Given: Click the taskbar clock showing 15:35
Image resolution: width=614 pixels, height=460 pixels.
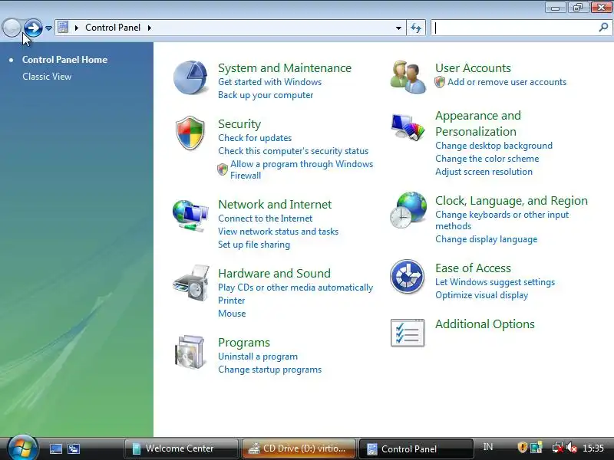Looking at the screenshot, I should click(x=593, y=448).
